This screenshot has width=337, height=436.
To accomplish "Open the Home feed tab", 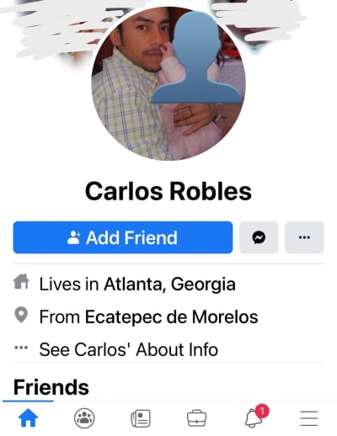I will [28, 417].
